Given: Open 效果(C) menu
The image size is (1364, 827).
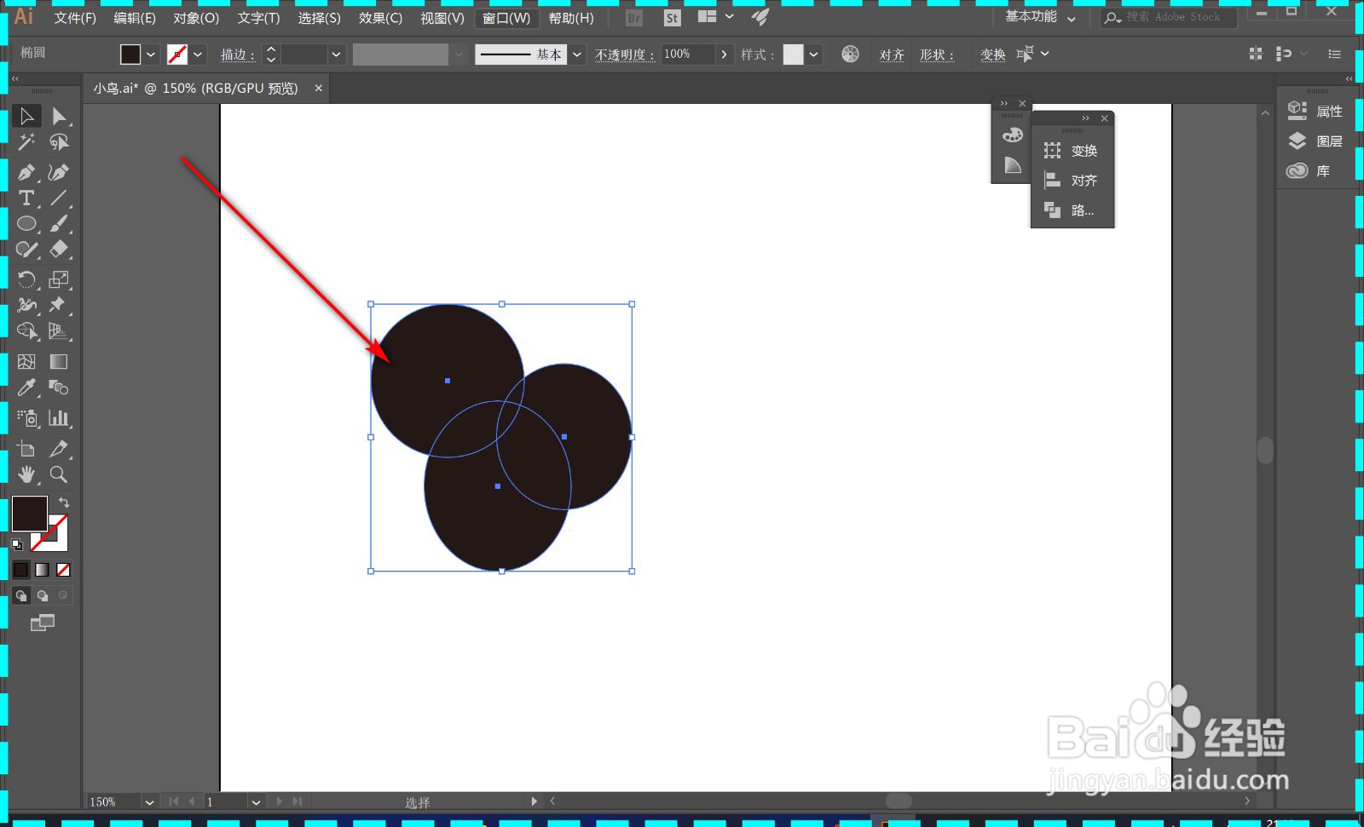Looking at the screenshot, I should click(380, 18).
